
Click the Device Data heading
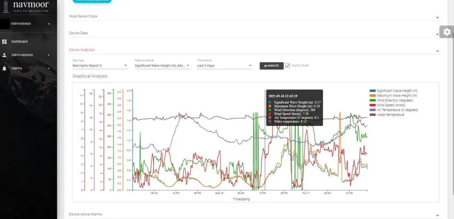pyautogui.click(x=78, y=33)
